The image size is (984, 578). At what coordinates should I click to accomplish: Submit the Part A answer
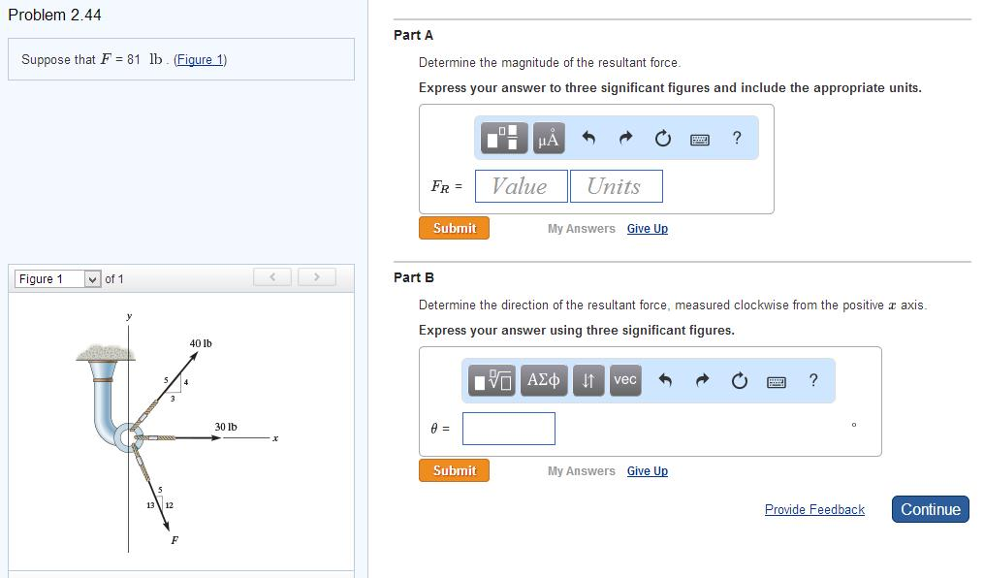453,228
